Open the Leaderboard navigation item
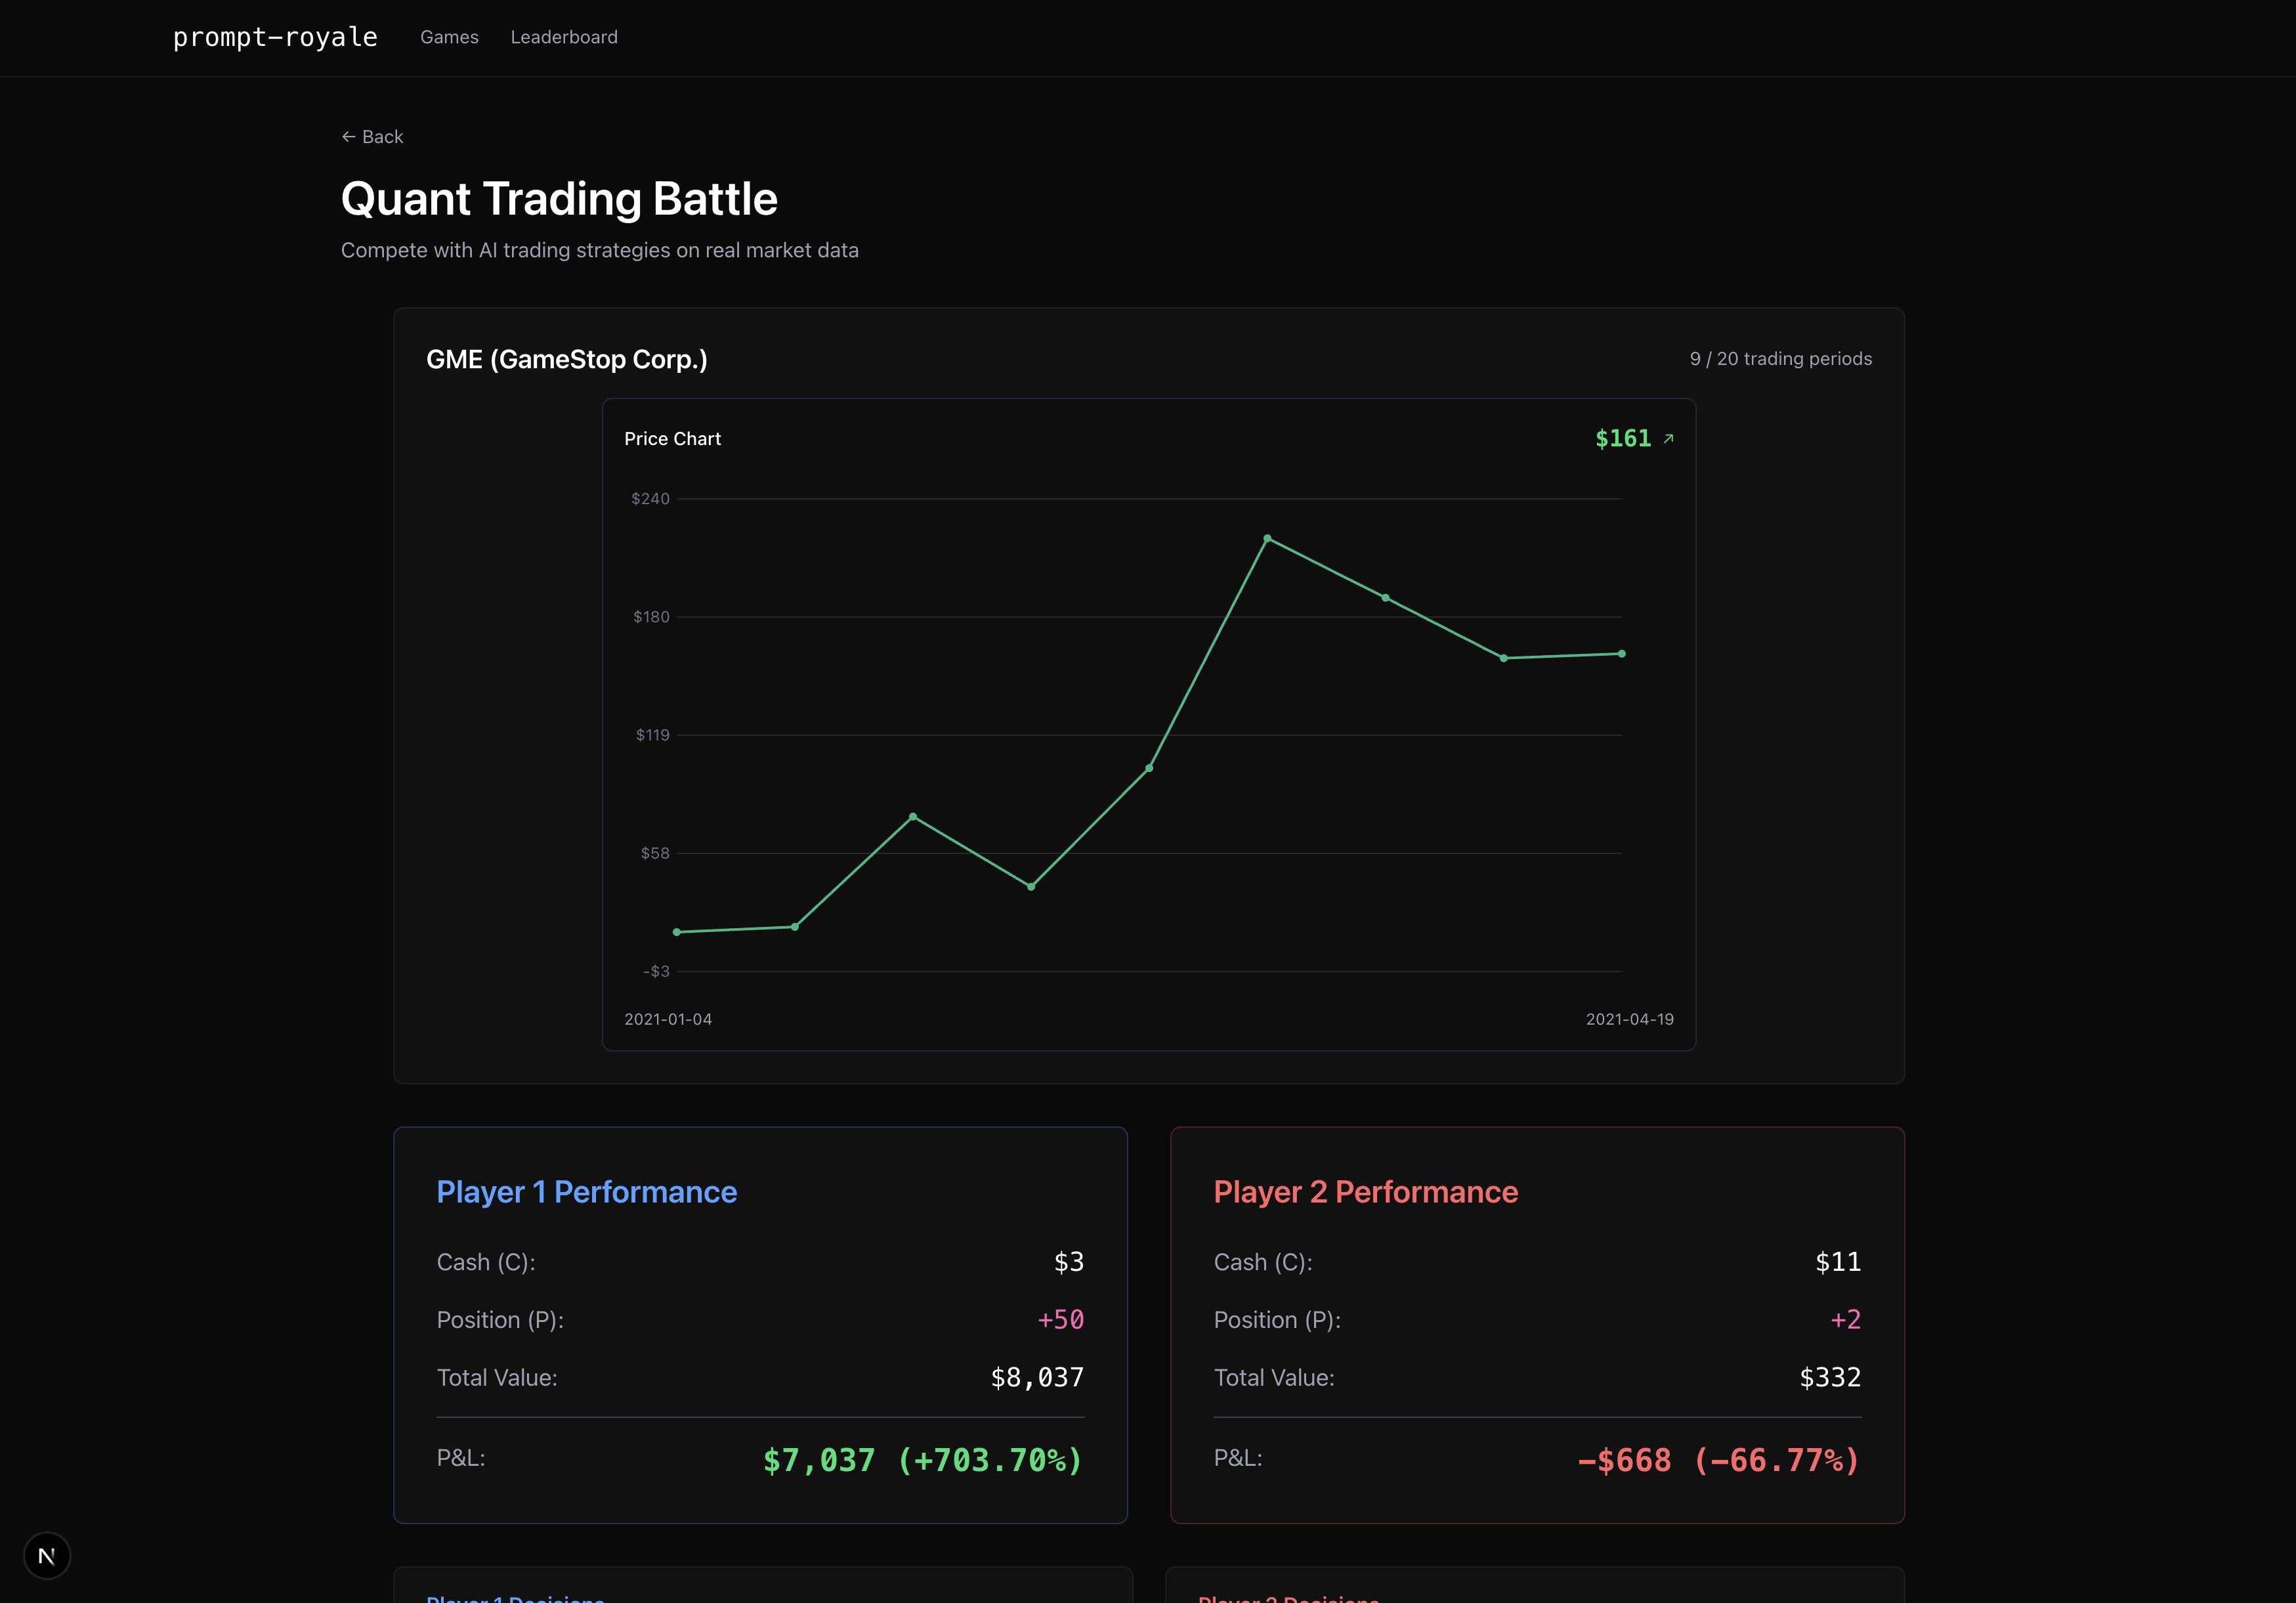The width and height of the screenshot is (2296, 1603). coord(564,37)
